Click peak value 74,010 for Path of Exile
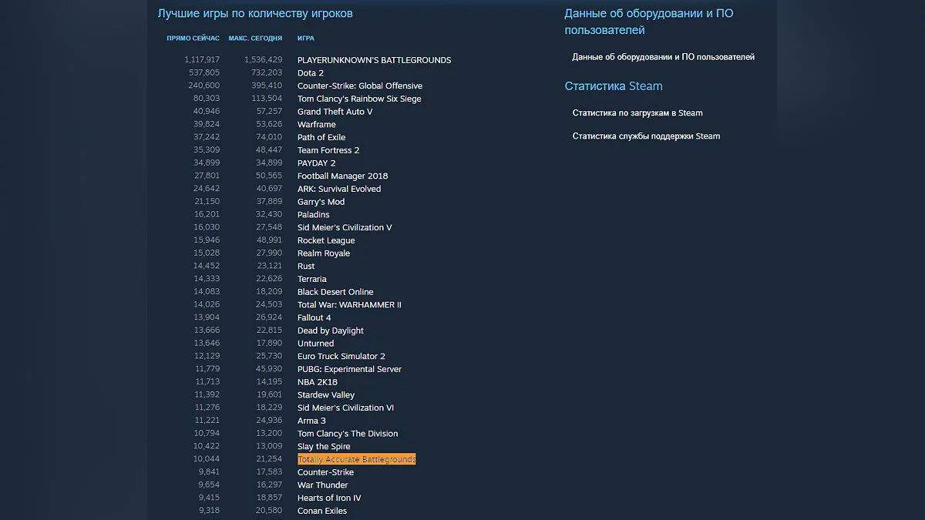Image resolution: width=925 pixels, height=520 pixels. [269, 137]
